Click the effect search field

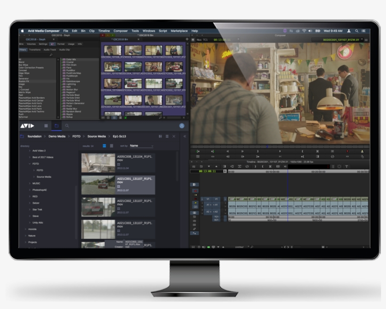click(36, 55)
